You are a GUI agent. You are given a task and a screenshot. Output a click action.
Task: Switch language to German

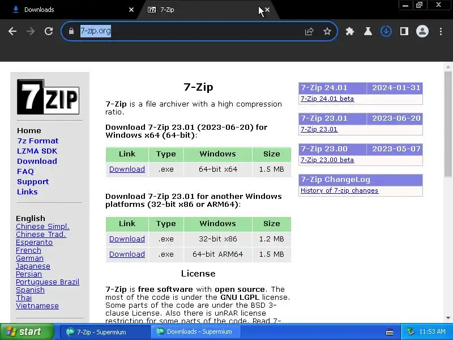[29, 258]
